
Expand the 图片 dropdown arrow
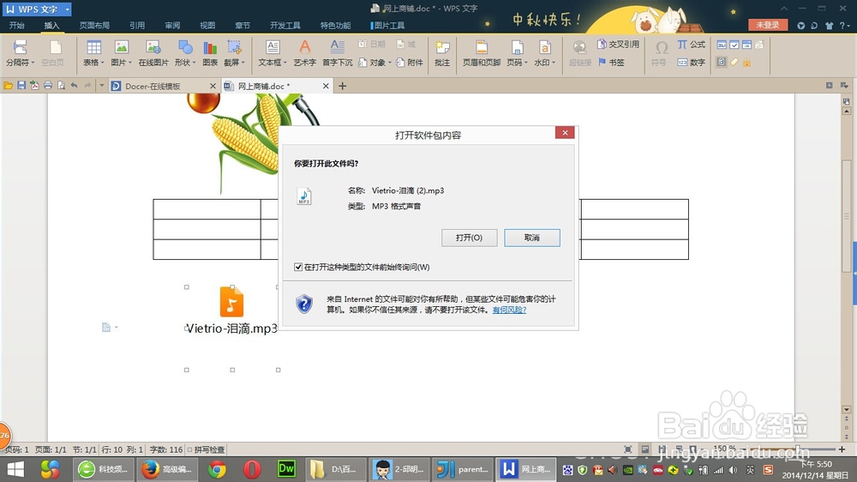tap(129, 63)
